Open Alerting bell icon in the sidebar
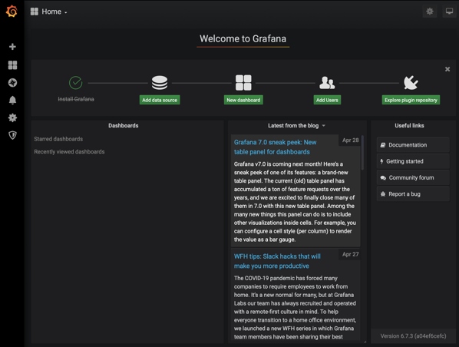 (12, 100)
